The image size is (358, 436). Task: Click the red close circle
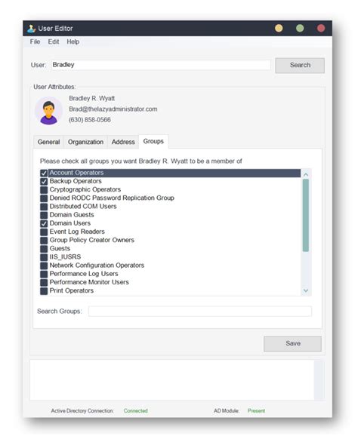[x=321, y=29]
